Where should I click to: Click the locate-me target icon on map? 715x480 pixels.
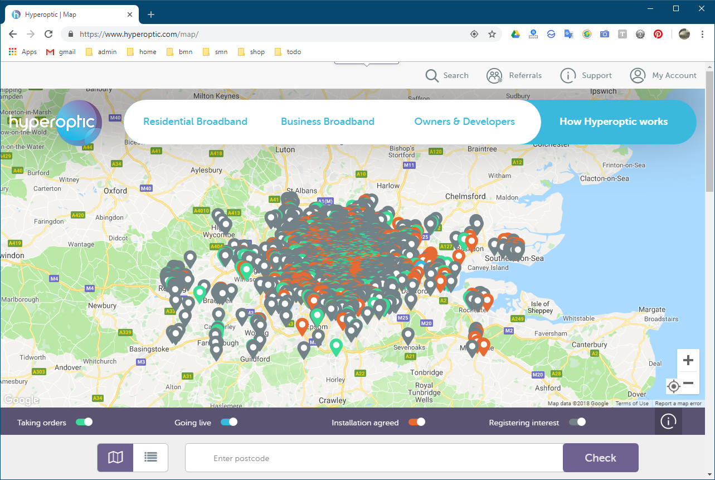point(673,386)
